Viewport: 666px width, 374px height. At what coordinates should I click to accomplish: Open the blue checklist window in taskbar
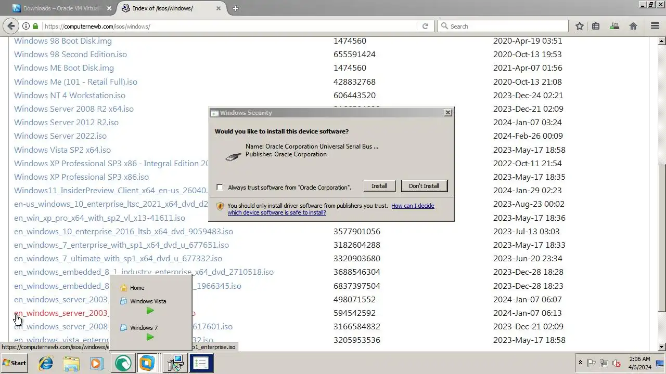[201, 363]
